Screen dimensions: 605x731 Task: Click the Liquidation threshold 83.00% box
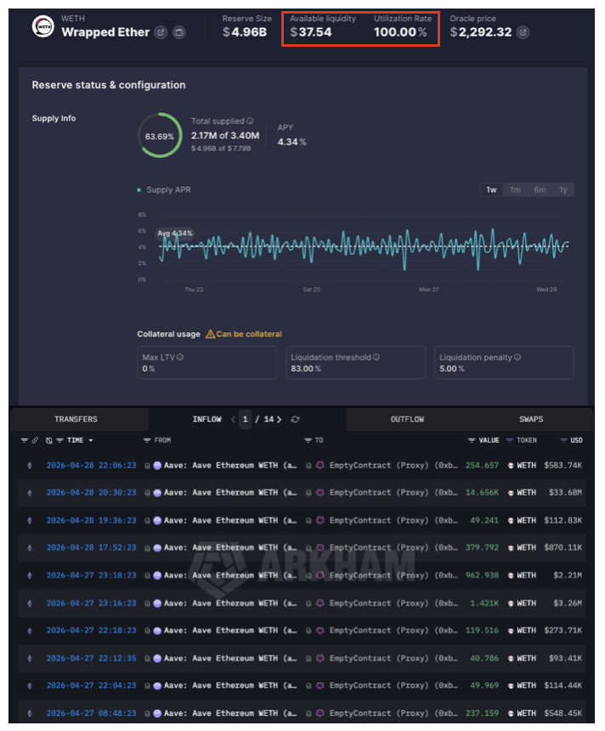[356, 362]
